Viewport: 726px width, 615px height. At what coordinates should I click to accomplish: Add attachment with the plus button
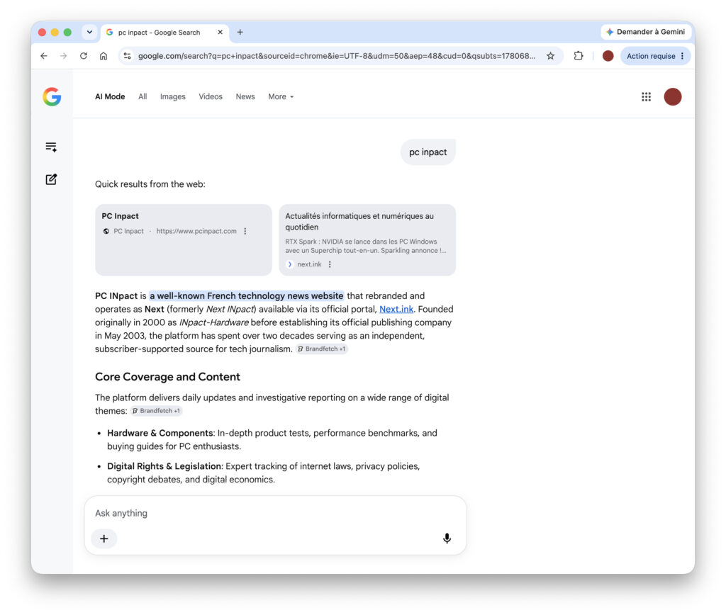[x=104, y=538]
